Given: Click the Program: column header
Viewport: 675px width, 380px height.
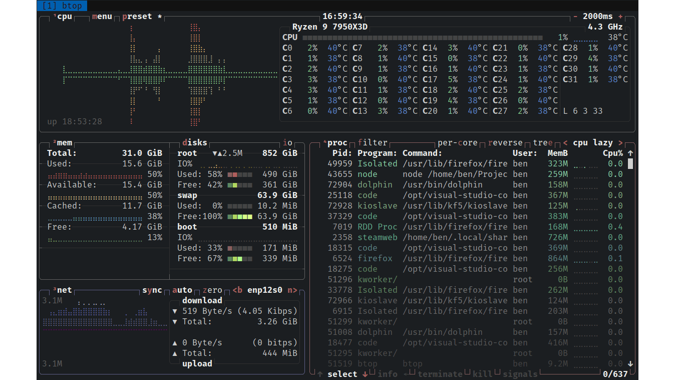Looking at the screenshot, I should tap(378, 153).
